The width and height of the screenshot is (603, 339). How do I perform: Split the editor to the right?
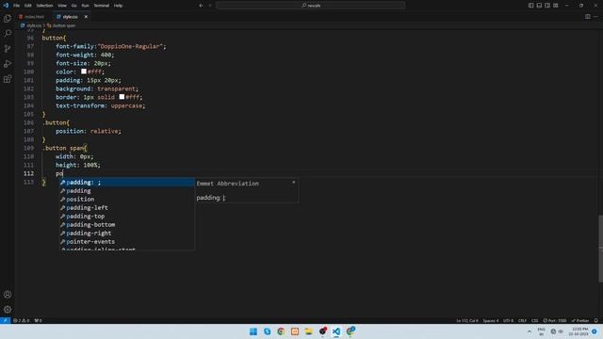coord(588,17)
